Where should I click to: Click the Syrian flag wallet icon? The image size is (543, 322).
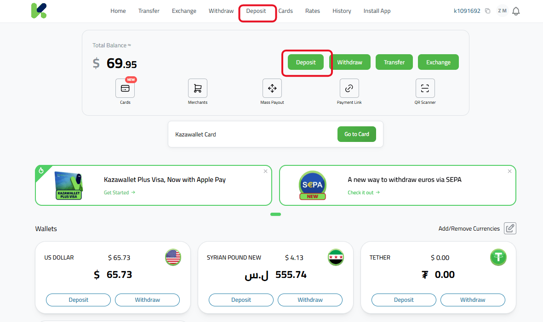click(x=336, y=257)
